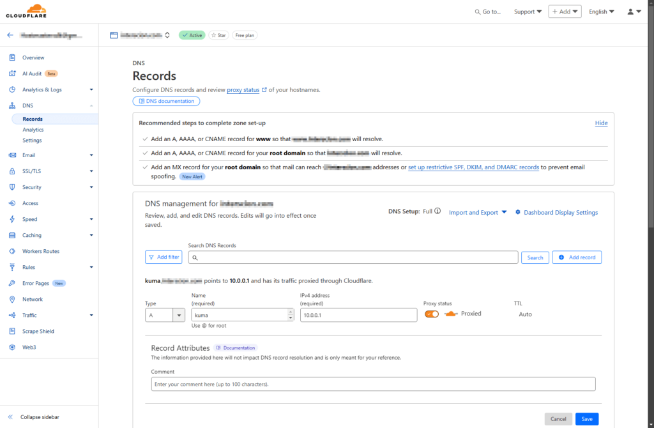Click the Speed lightning bolt icon
This screenshot has width=654, height=428.
click(12, 219)
